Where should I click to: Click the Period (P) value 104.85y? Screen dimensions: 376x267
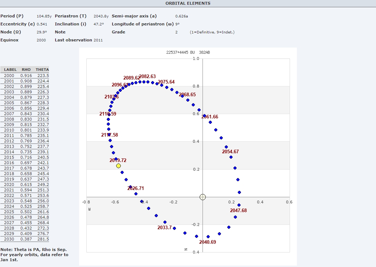[x=44, y=16]
